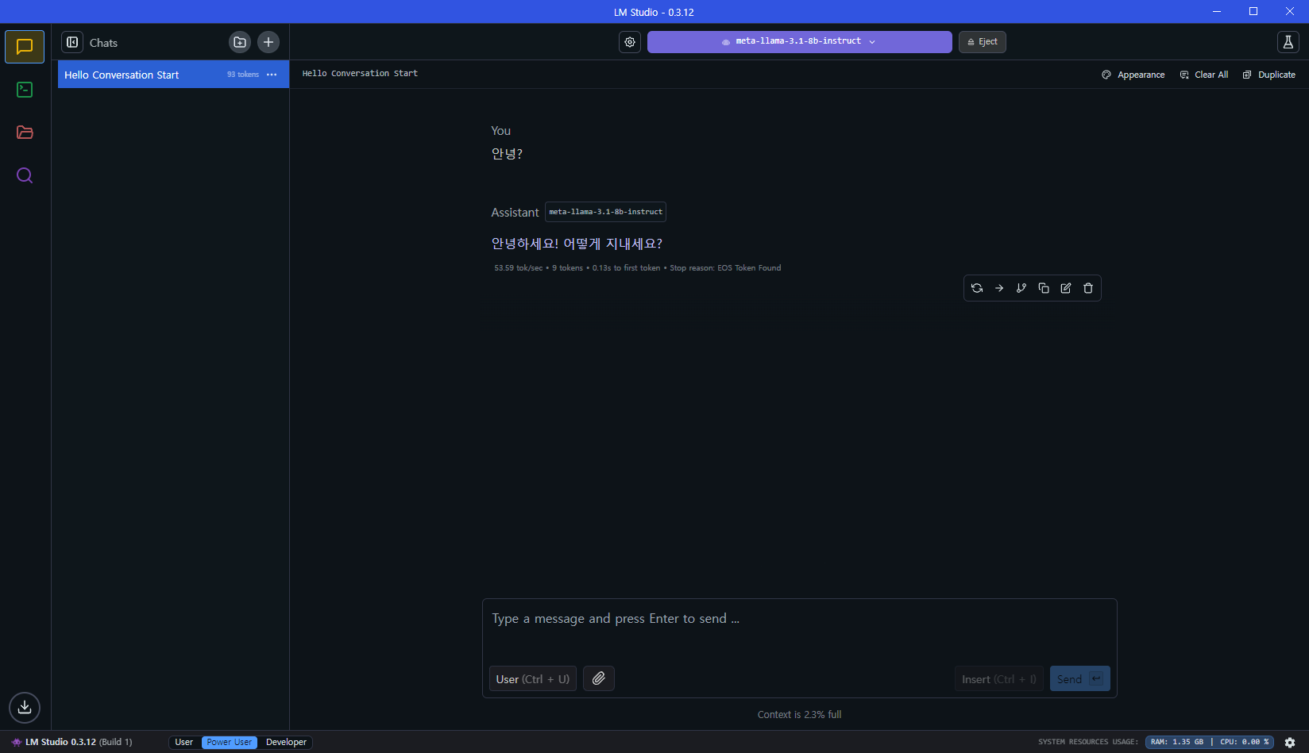Open the Developer terminal view

tap(25, 90)
